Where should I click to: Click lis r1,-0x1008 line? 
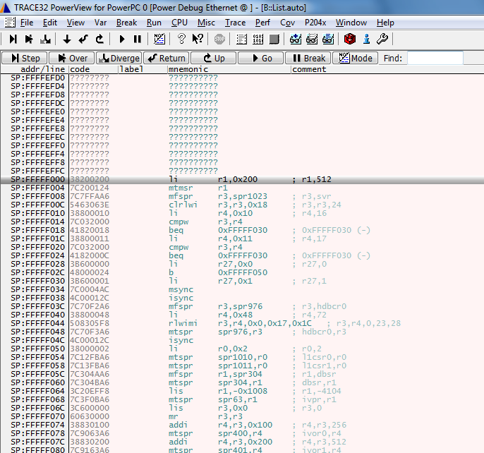242,391
